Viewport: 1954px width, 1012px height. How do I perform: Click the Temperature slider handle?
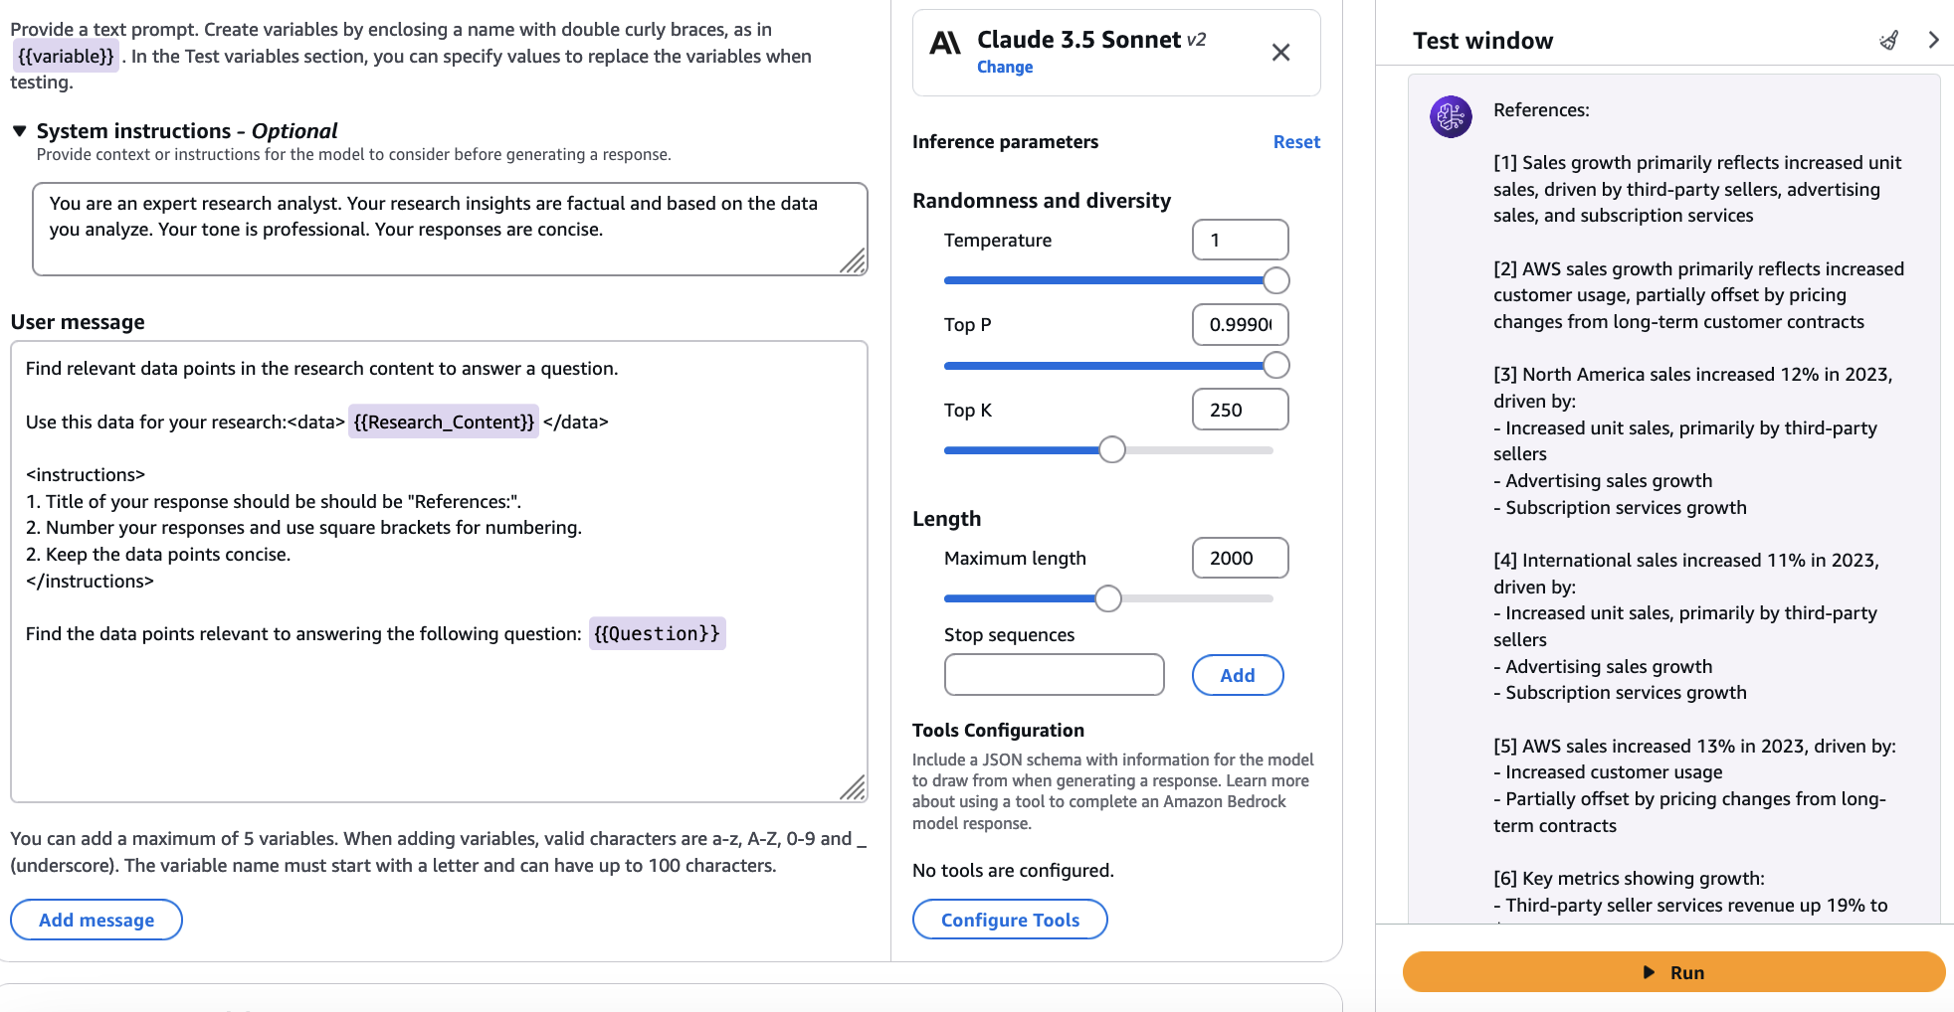point(1276,280)
